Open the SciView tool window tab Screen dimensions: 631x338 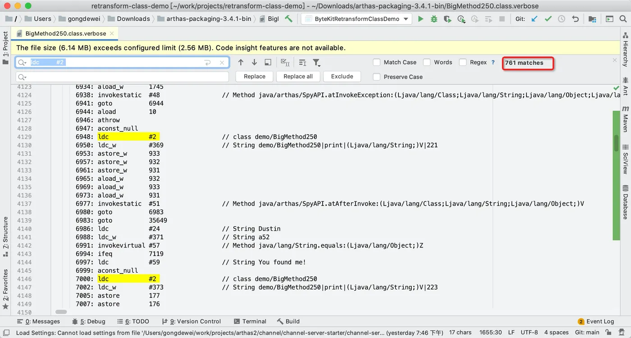point(626,159)
